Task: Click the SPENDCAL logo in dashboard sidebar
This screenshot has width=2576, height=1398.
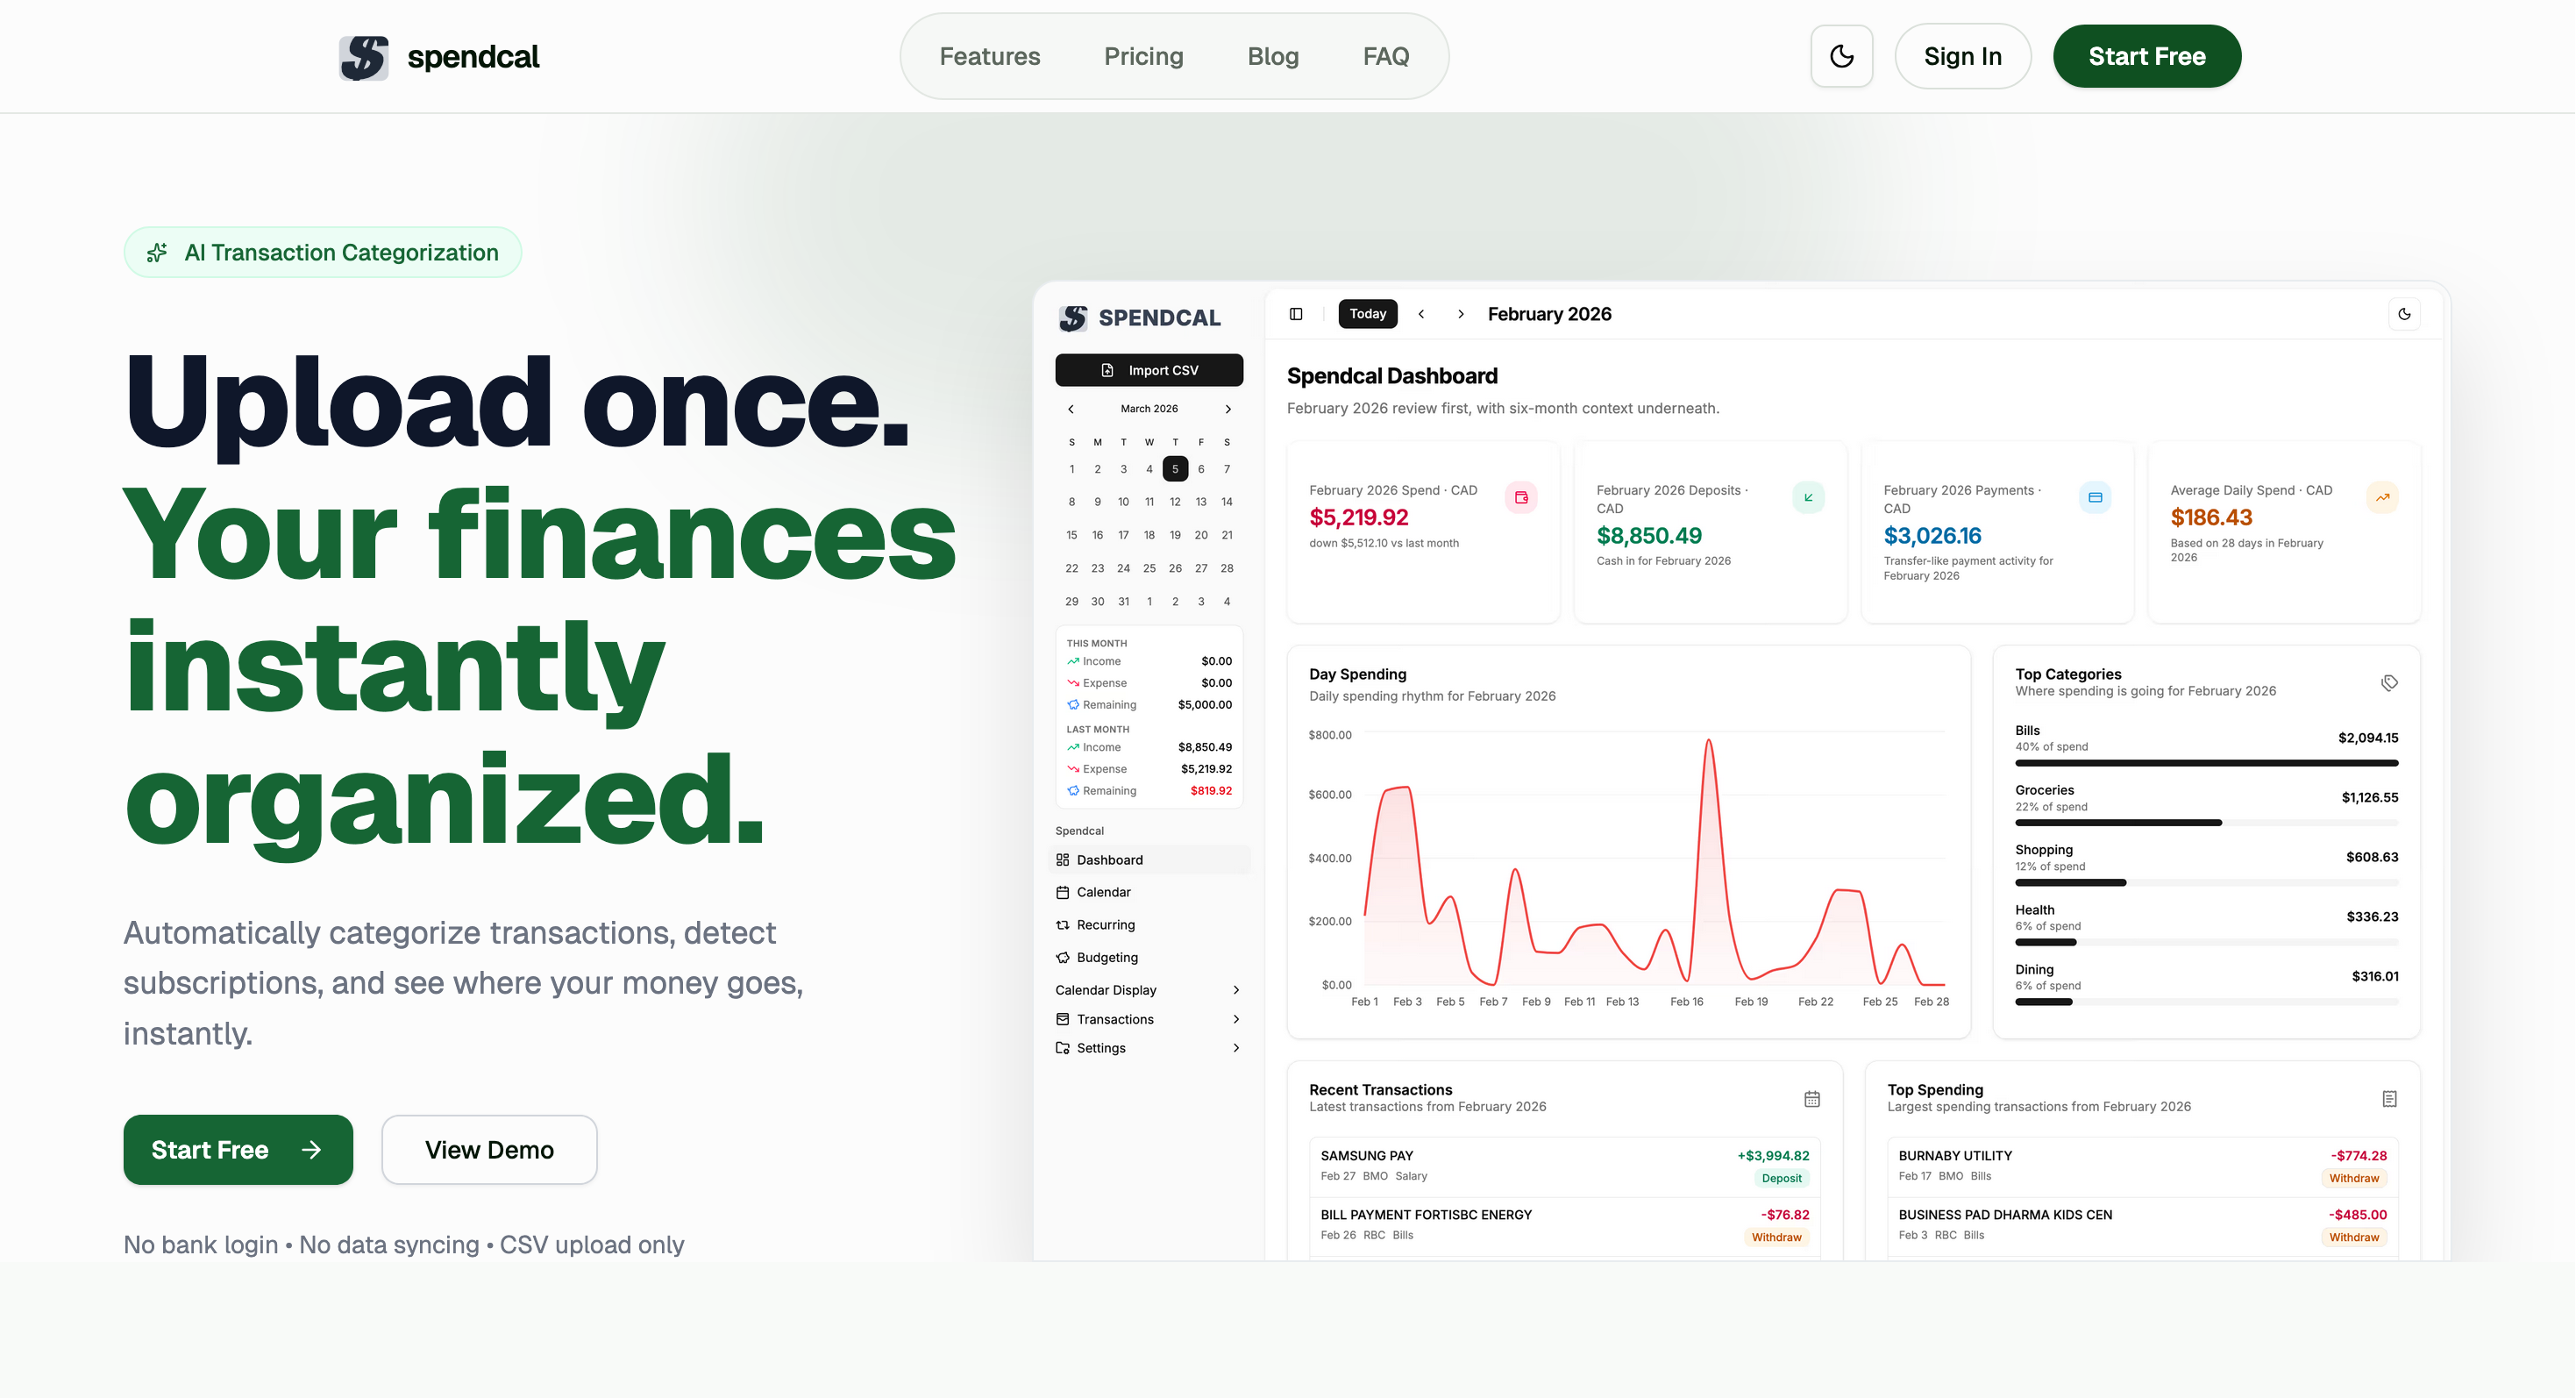Action: 1139,318
